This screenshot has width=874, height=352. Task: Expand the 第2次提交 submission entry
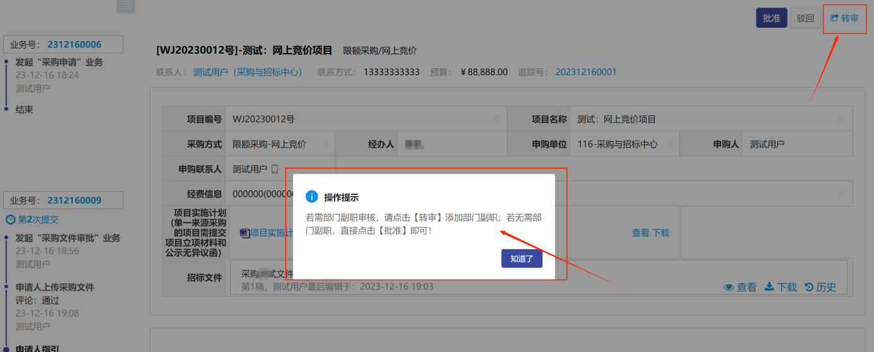tap(32, 220)
